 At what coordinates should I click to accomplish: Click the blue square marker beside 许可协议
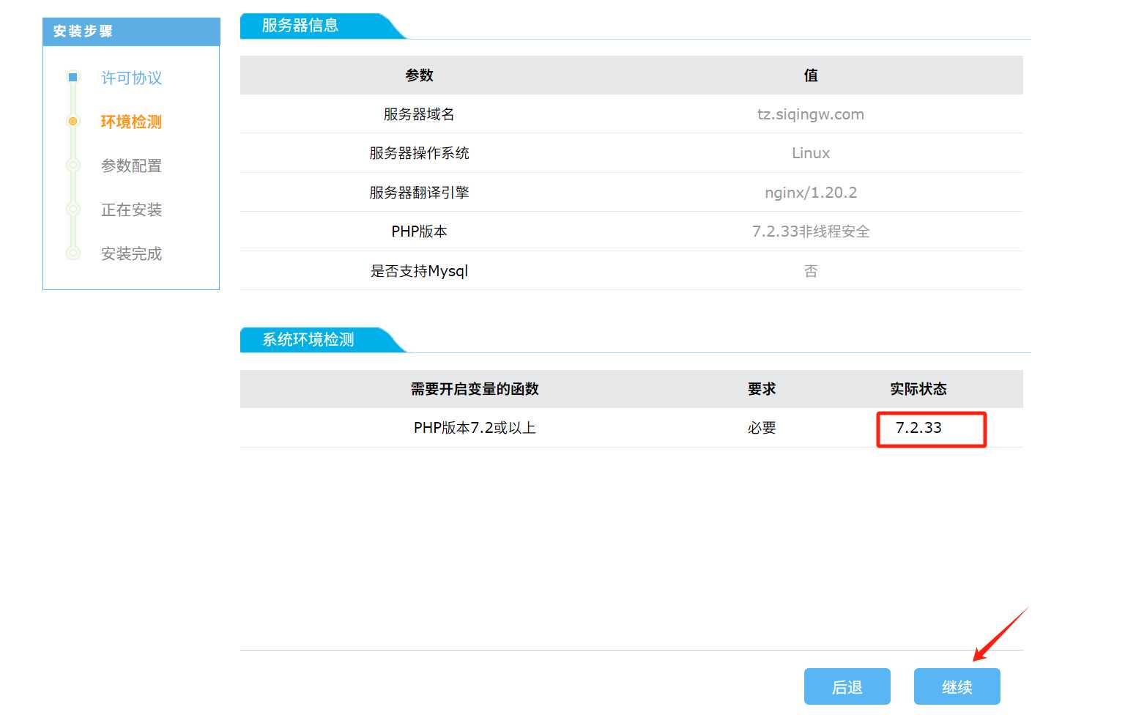[x=73, y=77]
